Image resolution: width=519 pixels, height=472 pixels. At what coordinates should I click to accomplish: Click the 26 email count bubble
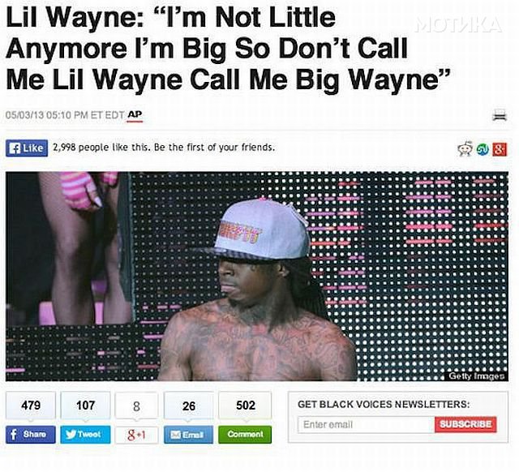coord(189,405)
